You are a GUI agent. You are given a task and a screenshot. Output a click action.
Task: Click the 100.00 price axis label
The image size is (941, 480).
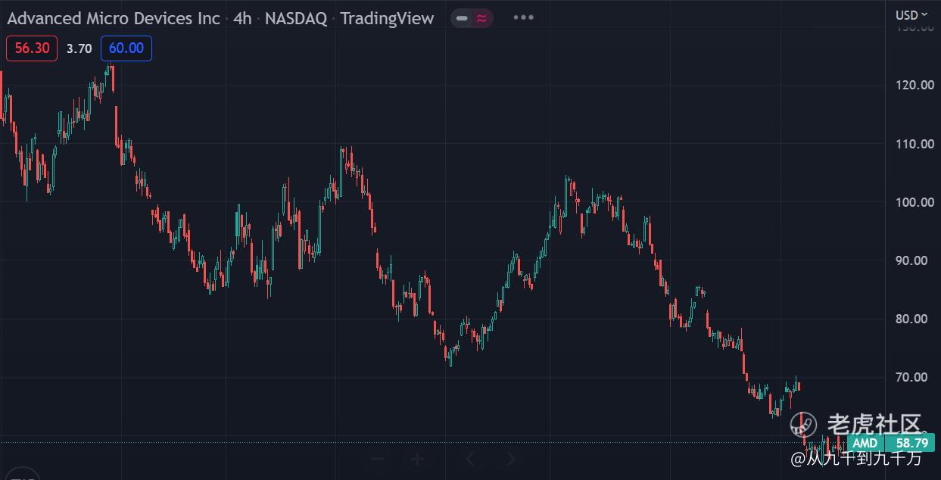point(915,202)
